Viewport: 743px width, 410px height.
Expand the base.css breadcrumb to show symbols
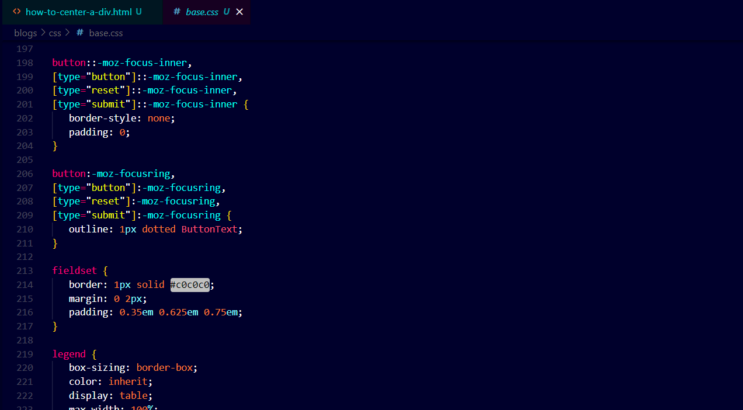tap(105, 33)
